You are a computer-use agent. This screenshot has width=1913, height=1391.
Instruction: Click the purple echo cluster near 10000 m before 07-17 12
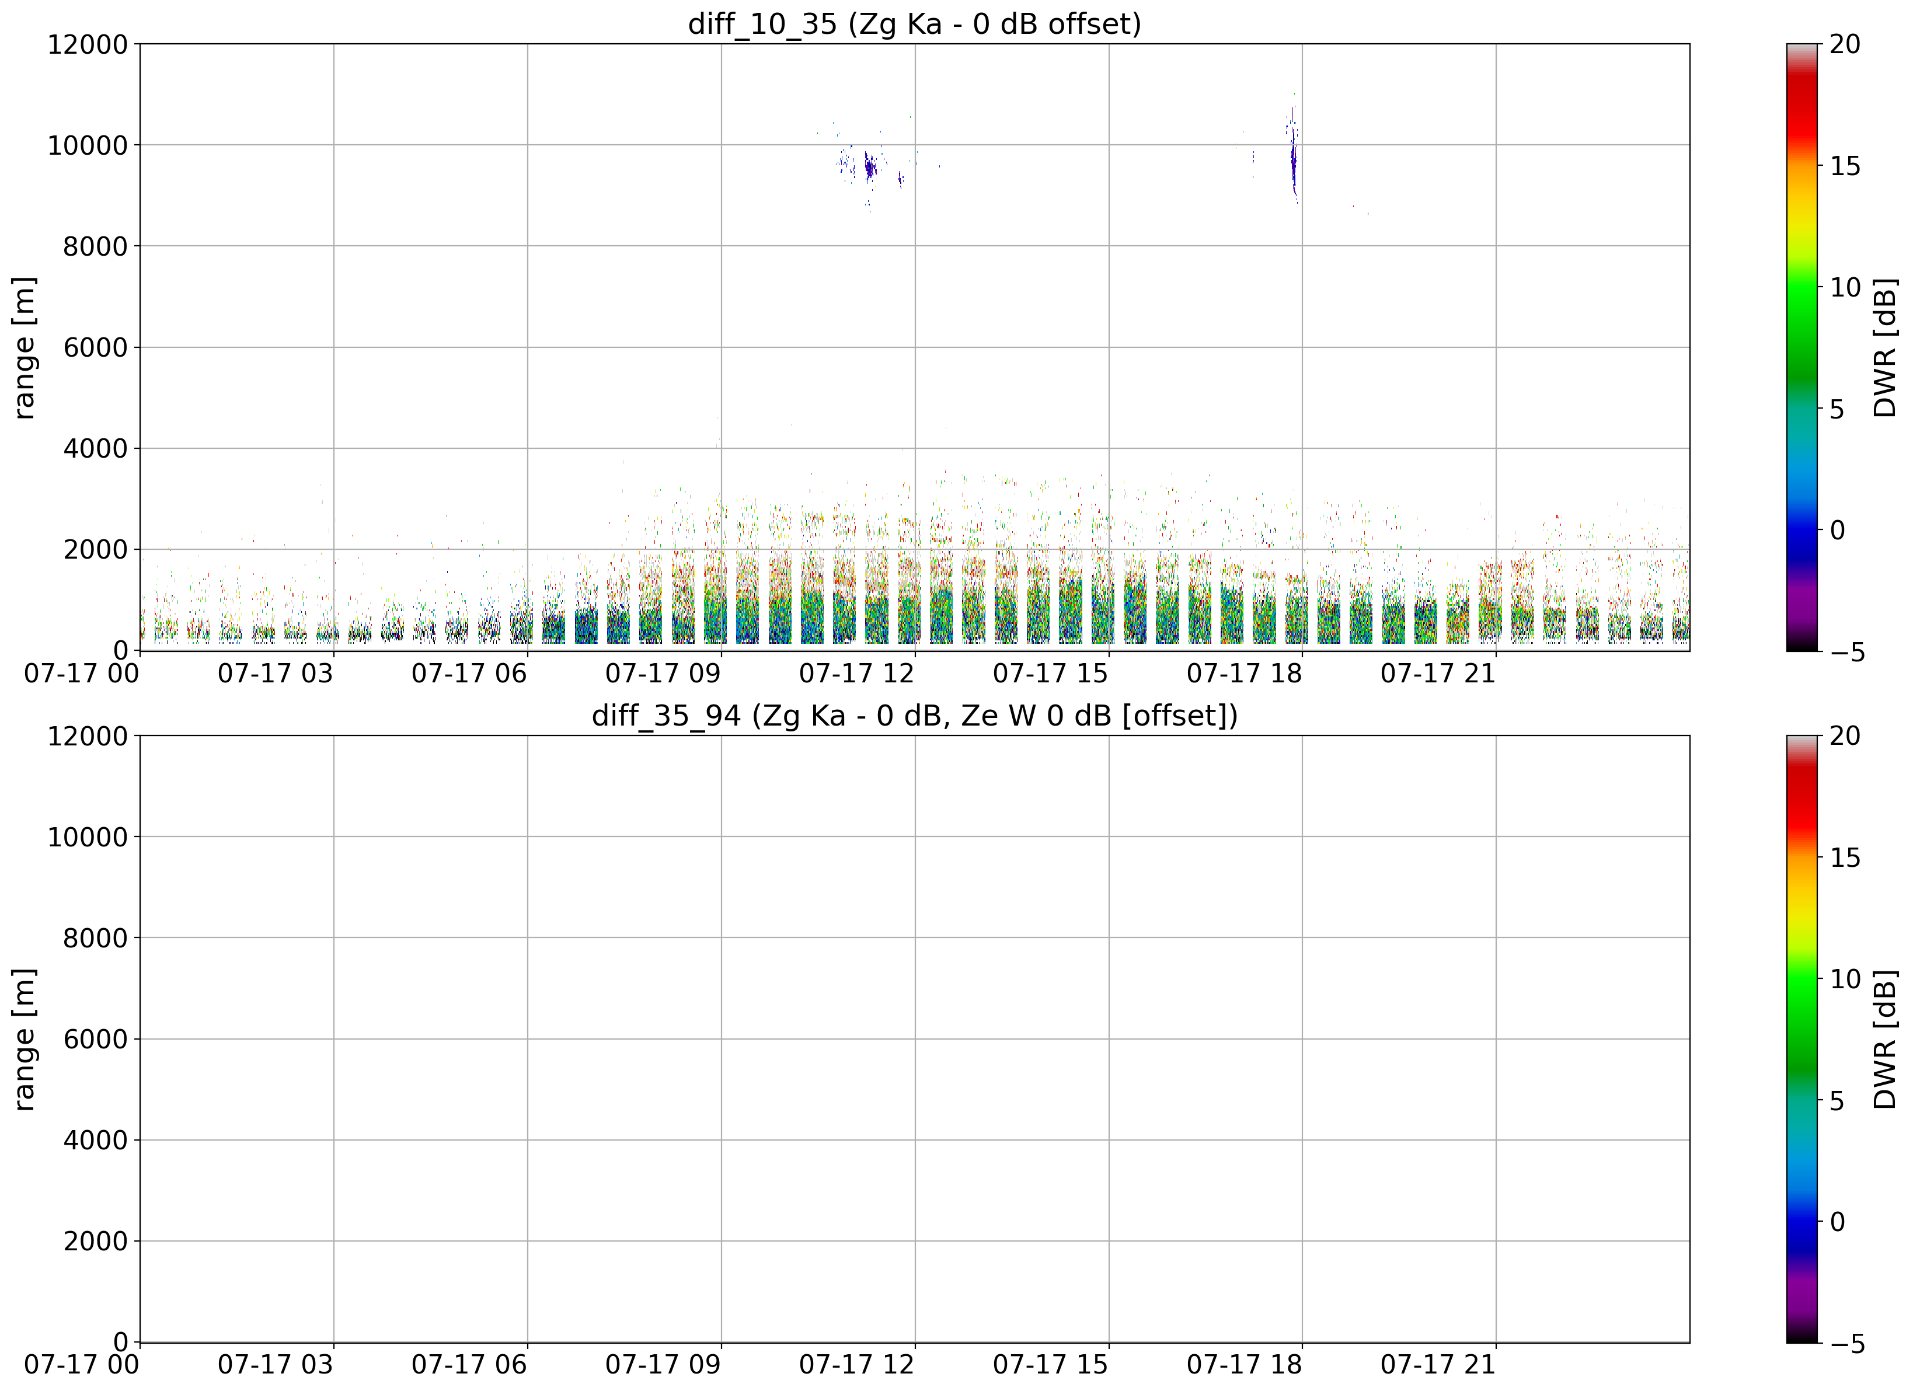(870, 167)
